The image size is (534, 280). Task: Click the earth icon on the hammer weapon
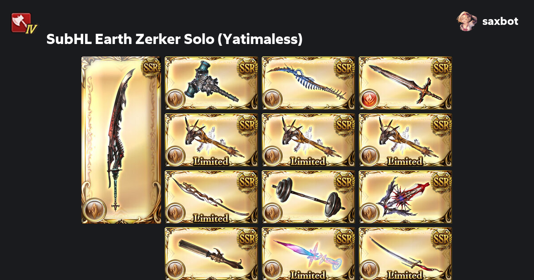[x=175, y=99]
